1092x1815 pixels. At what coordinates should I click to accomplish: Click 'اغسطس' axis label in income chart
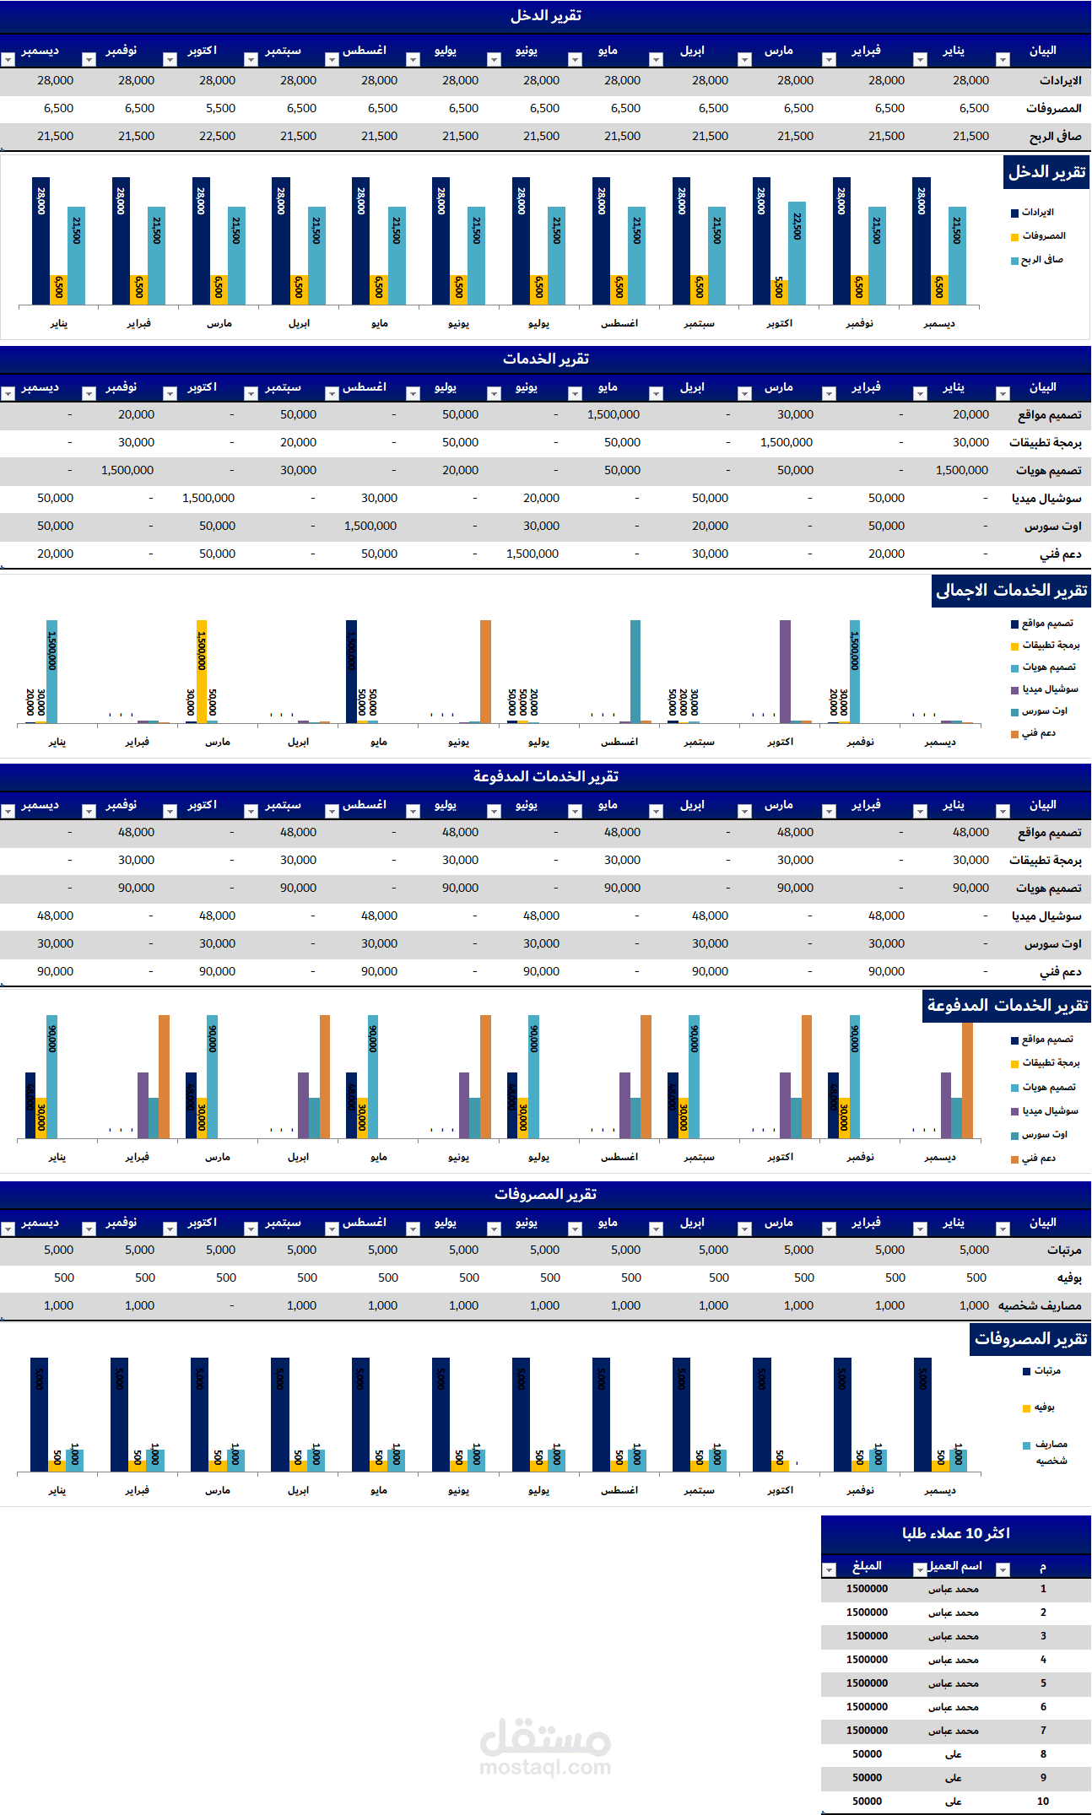click(x=619, y=324)
